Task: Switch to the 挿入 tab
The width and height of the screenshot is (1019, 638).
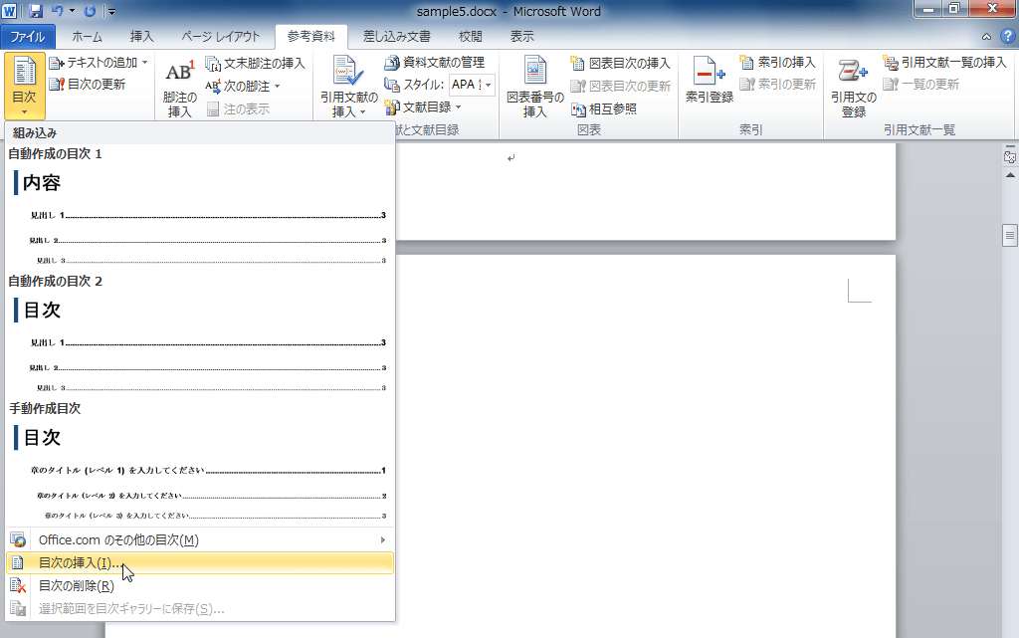Action: point(141,37)
